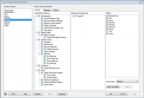Switch to the Members tab
The width and height of the screenshot is (144, 98).
coord(47,10)
